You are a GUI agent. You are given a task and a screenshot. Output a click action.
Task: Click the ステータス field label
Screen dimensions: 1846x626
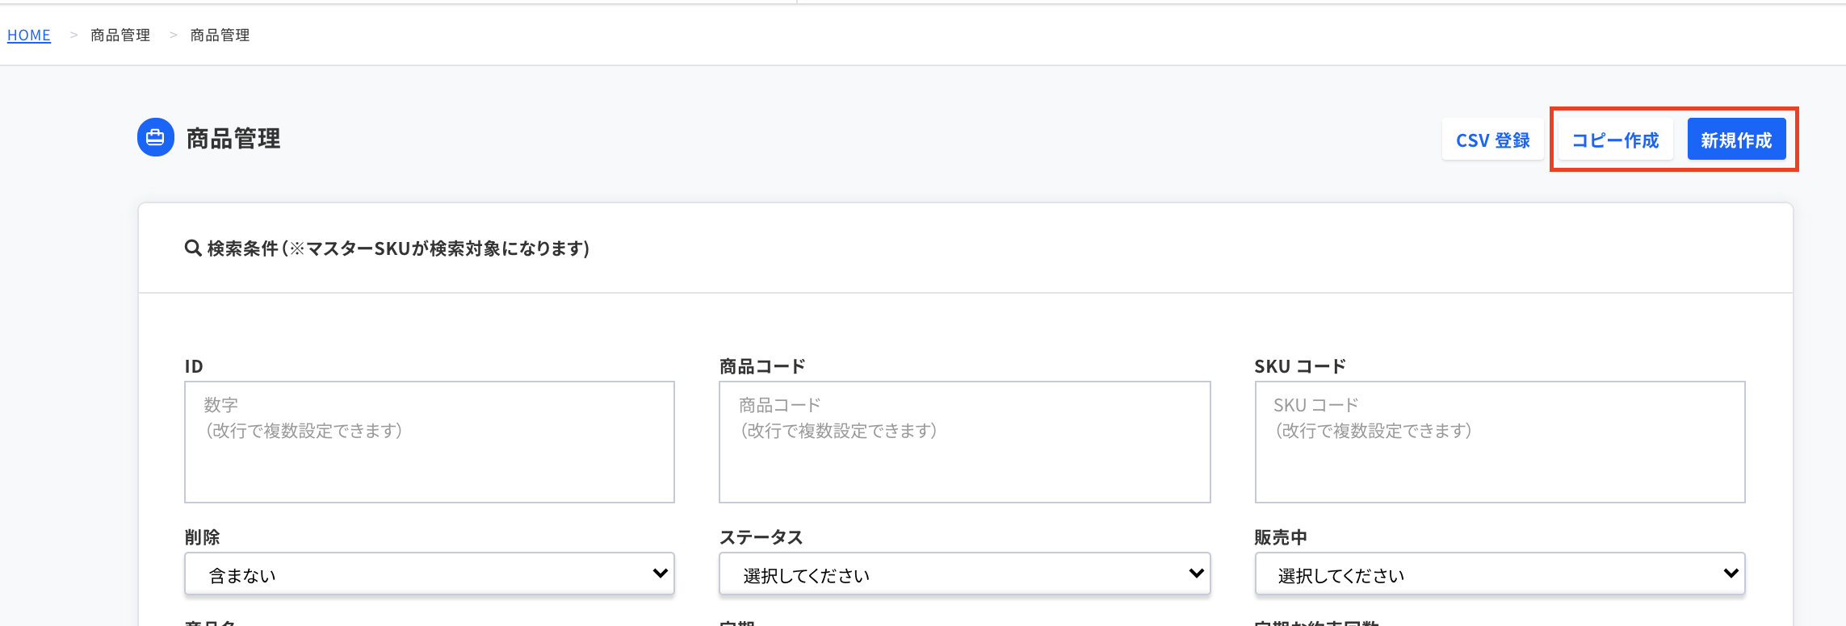[761, 537]
